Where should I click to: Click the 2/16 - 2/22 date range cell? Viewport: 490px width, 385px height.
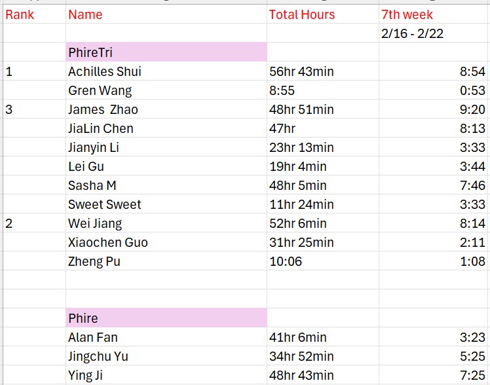[434, 33]
